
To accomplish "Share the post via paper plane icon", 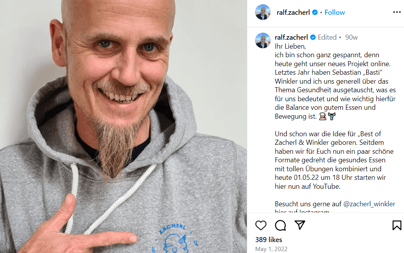I will coord(299,225).
